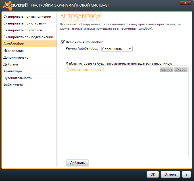194x181 pixels.
Task: Focus the process name input field
Action: (112, 70)
